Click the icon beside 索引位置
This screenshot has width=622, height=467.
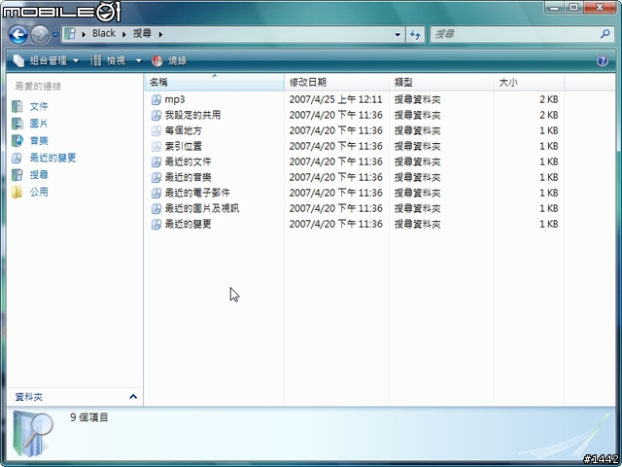click(156, 146)
